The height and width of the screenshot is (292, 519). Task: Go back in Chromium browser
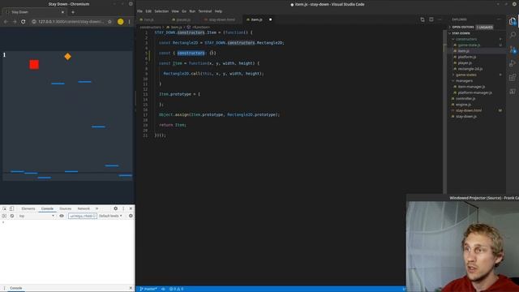[x=6, y=22]
